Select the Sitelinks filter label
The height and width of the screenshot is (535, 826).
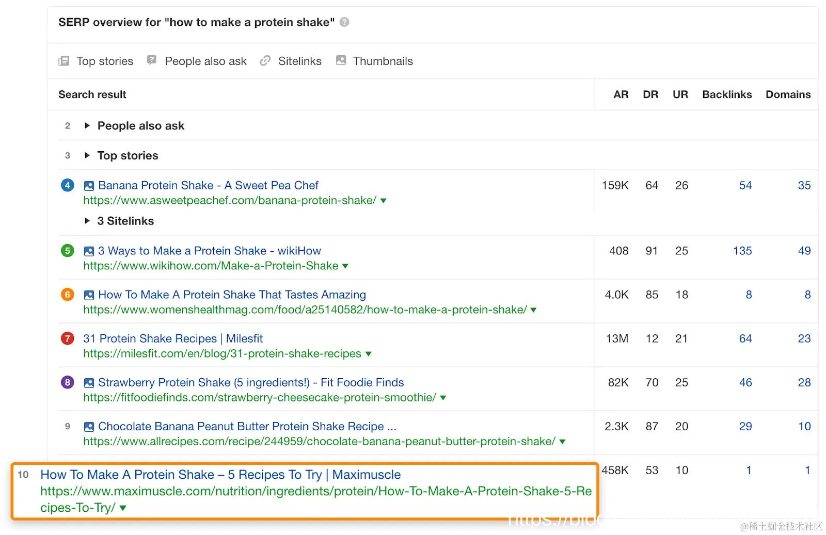pyautogui.click(x=300, y=61)
